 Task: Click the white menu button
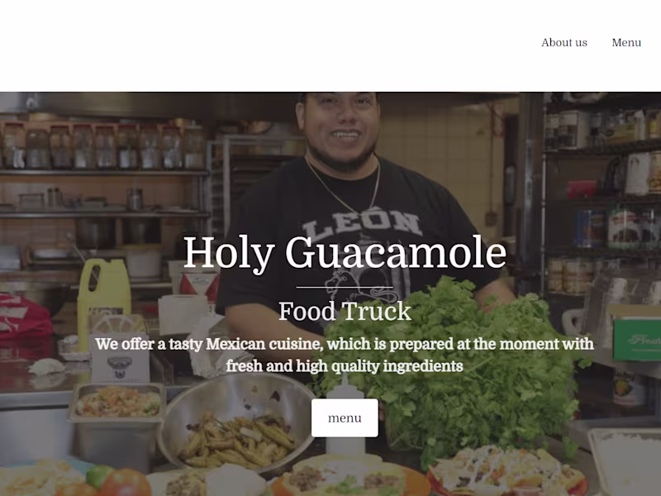click(x=345, y=417)
